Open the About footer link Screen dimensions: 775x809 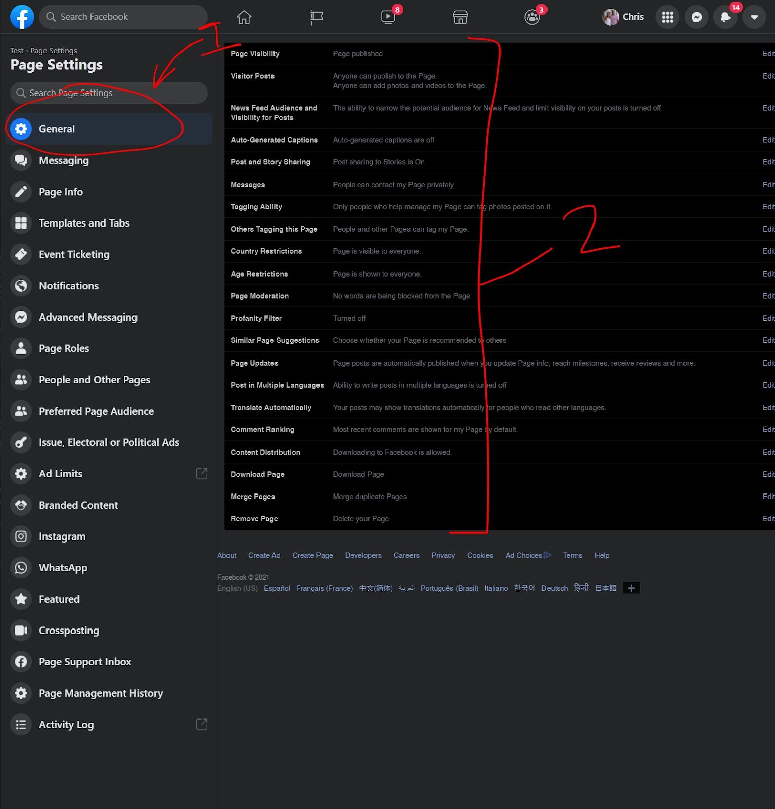227,555
